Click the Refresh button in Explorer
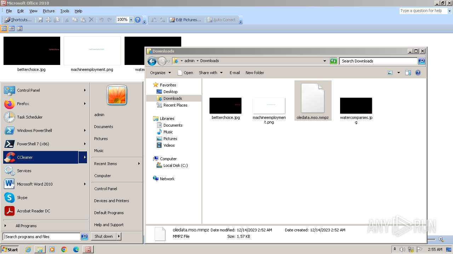 click(x=333, y=61)
